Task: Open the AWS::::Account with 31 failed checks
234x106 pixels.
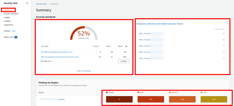Action: [145, 34]
